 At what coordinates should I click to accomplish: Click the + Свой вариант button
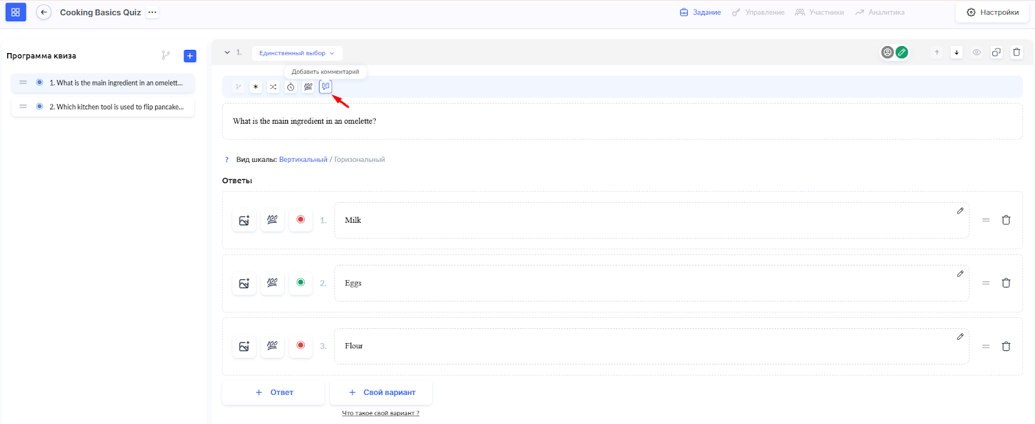coord(381,392)
